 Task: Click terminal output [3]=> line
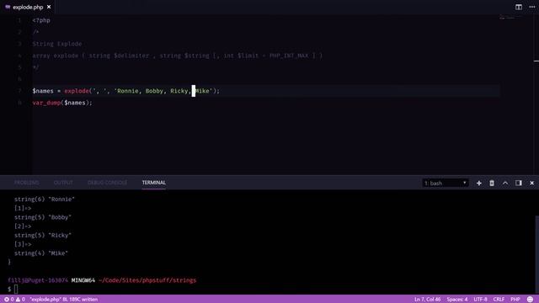coord(23,244)
